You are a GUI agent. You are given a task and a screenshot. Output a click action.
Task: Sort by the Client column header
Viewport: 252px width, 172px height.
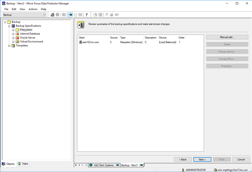click(93, 38)
